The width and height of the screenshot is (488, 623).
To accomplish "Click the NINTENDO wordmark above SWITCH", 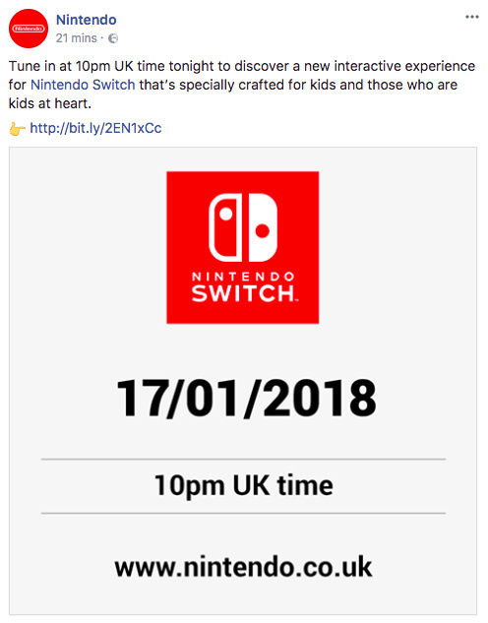I will (243, 277).
